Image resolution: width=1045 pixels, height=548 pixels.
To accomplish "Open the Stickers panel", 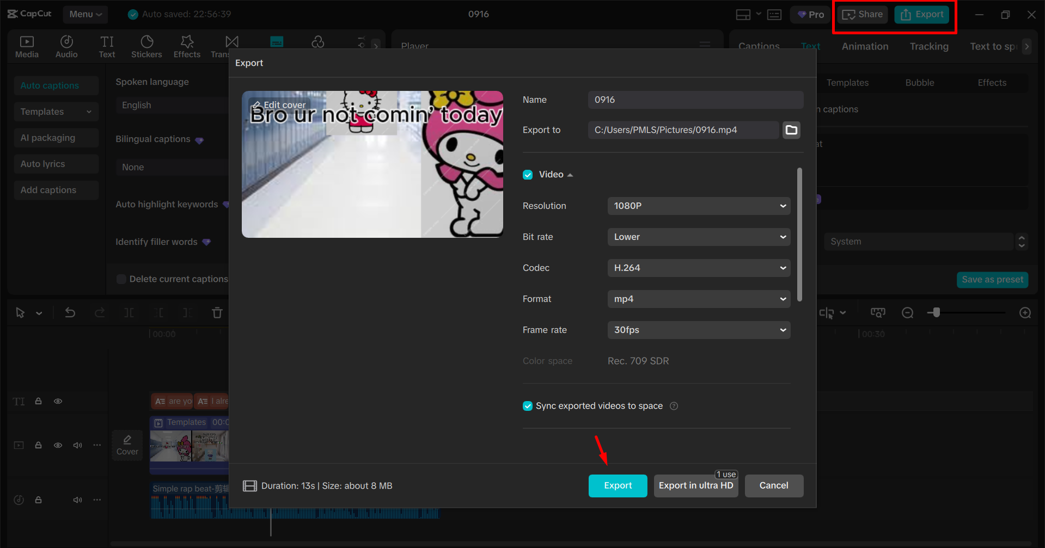I will [x=146, y=47].
